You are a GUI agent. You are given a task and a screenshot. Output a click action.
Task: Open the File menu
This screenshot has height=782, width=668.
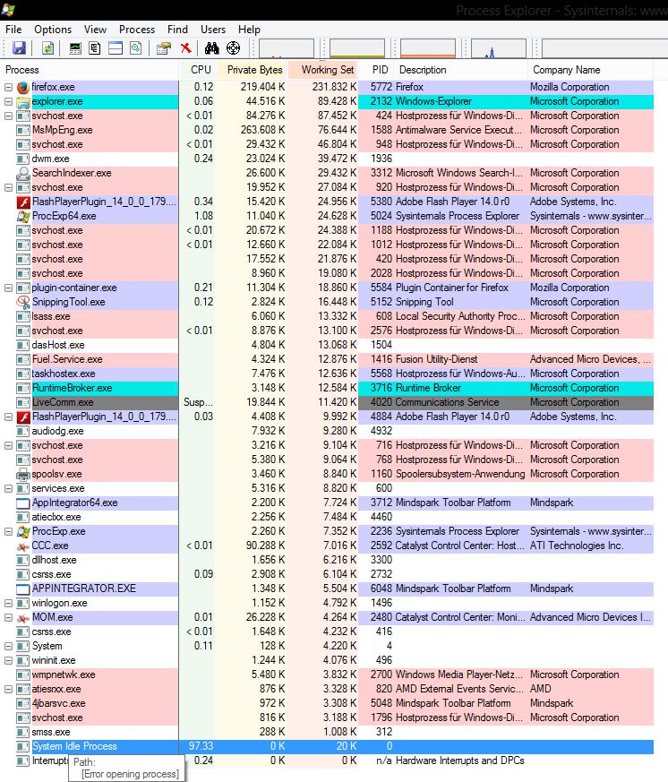(x=13, y=30)
